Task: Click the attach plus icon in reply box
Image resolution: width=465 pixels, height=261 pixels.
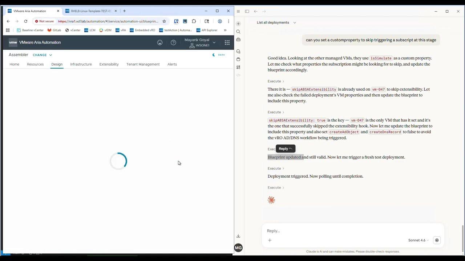Action: 270,240
